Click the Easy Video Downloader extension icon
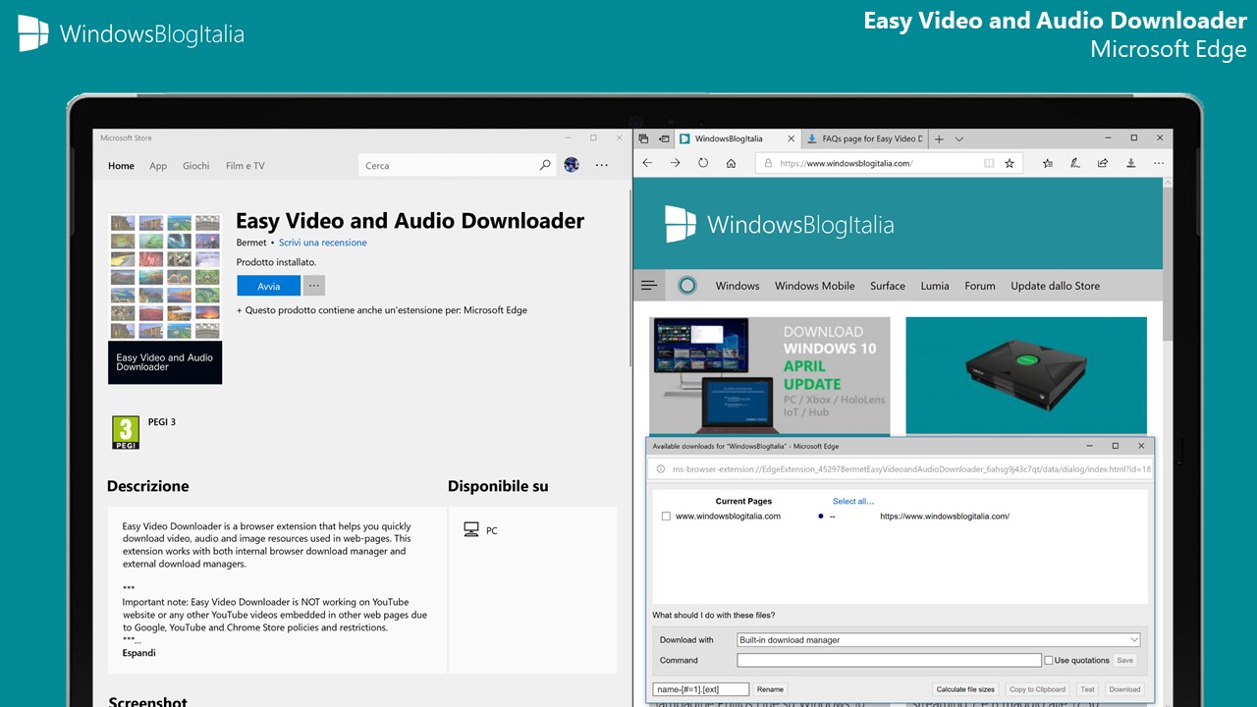 click(x=1131, y=163)
